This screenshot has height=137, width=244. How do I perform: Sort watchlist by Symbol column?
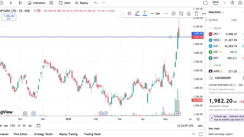[213, 20]
